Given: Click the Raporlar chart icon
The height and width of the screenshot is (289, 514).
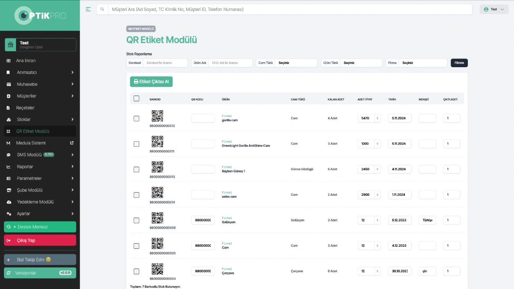Looking at the screenshot, I should click(x=9, y=167).
